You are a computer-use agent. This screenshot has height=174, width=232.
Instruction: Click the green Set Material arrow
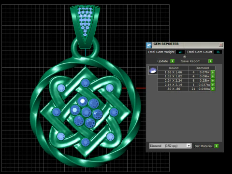point(217,146)
